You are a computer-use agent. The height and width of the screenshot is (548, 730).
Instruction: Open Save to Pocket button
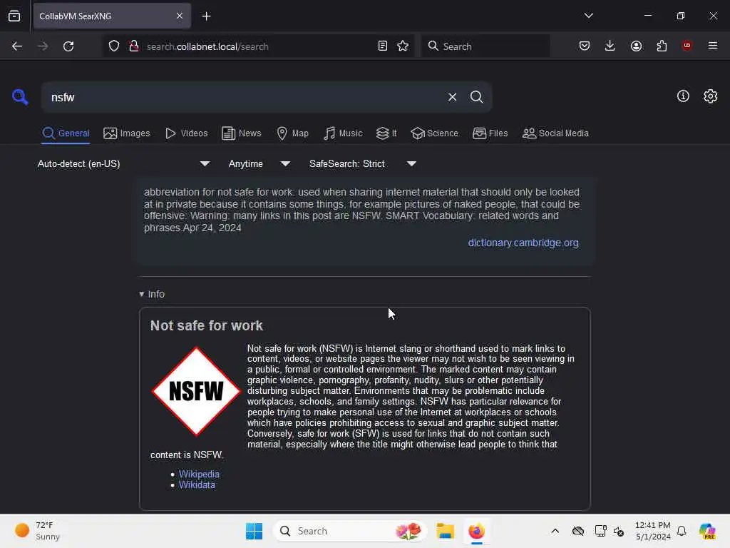tap(585, 46)
